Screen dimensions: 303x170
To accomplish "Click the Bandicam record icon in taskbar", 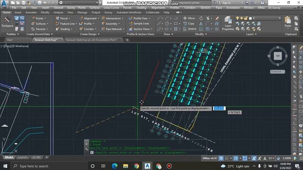I will tap(169, 166).
